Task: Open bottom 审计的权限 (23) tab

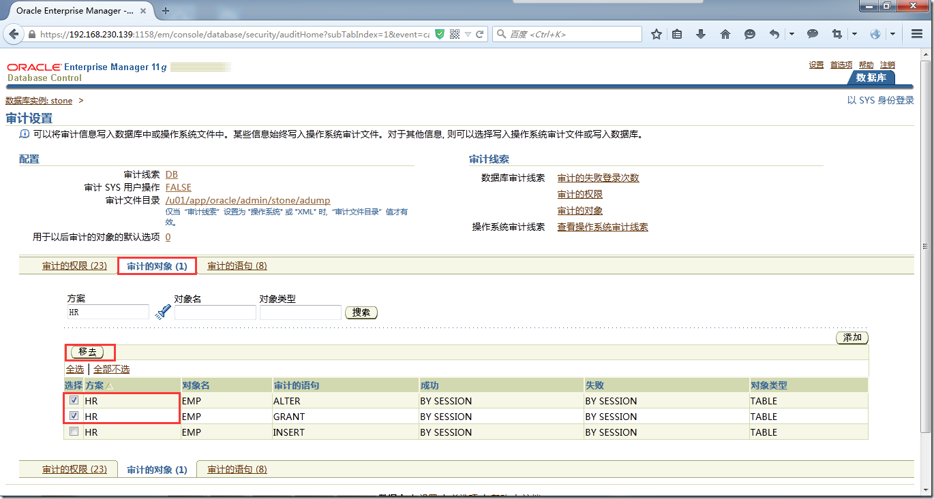Action: [x=74, y=469]
